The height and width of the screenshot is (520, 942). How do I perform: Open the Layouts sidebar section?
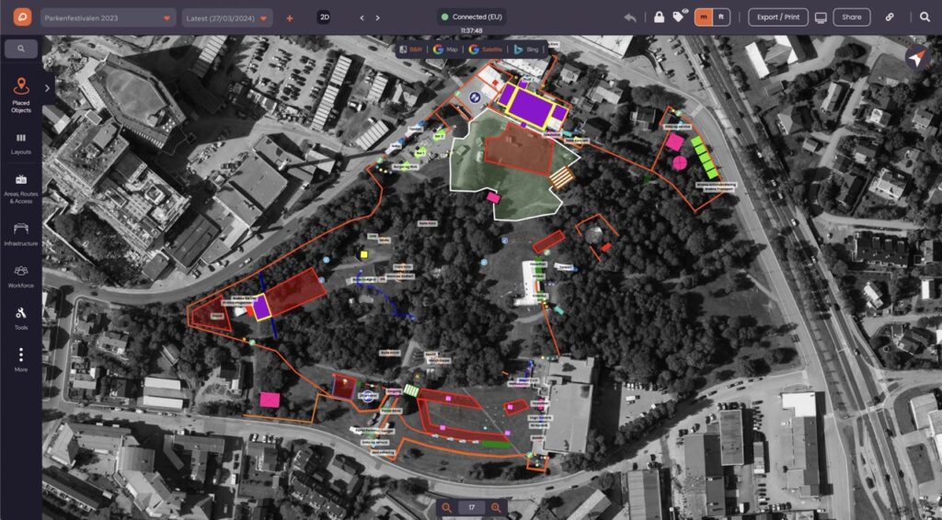tap(21, 144)
